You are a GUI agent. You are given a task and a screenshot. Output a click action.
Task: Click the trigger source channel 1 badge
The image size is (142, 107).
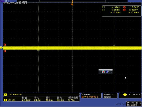pos(125,94)
